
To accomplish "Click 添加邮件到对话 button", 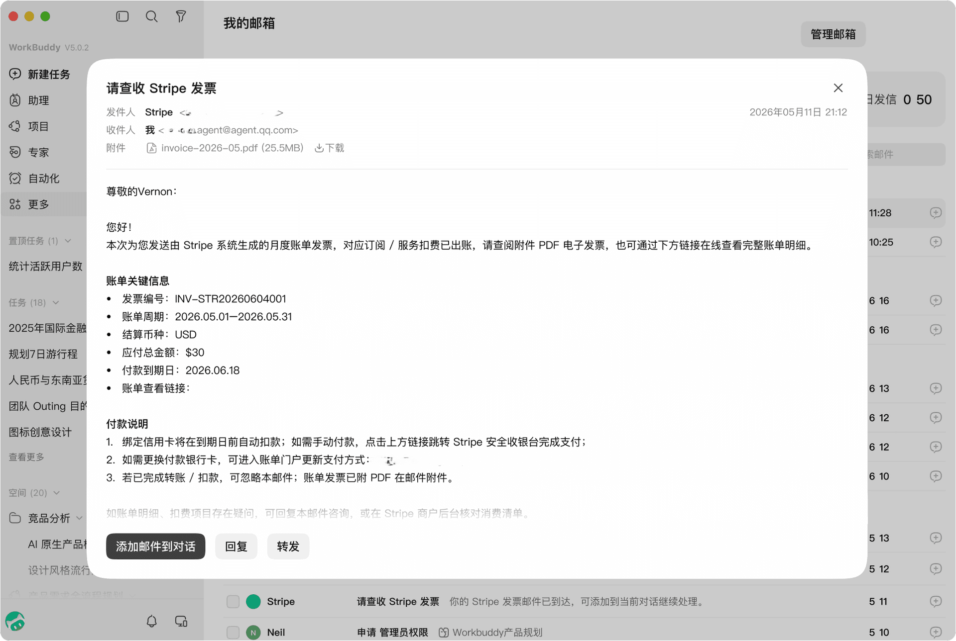I will (155, 547).
